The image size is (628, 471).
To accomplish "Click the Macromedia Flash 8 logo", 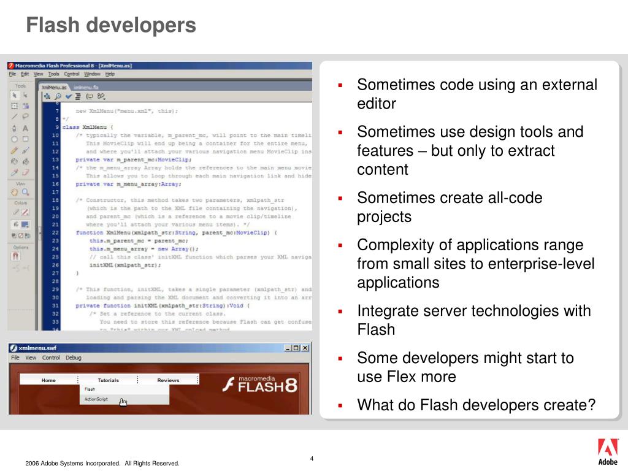I will (260, 385).
